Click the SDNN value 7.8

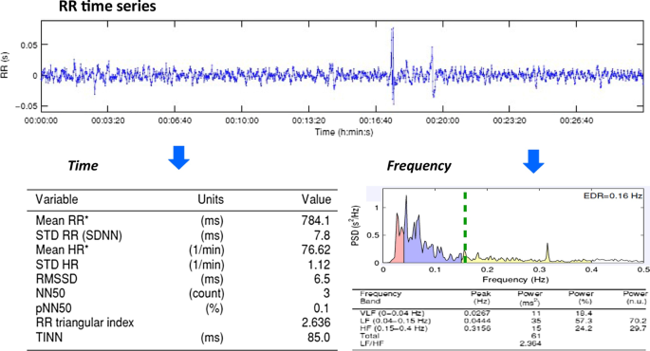322,235
